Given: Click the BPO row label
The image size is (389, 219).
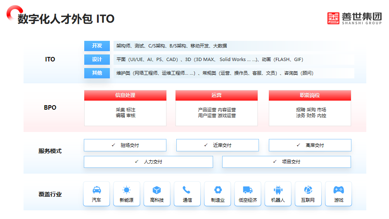Looking at the screenshot, I should 50,108.
